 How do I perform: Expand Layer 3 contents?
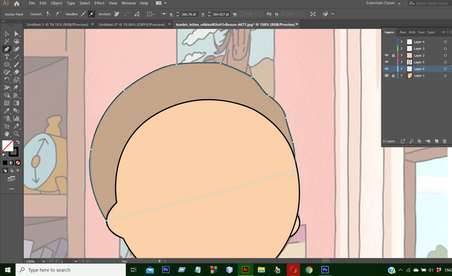401,49
